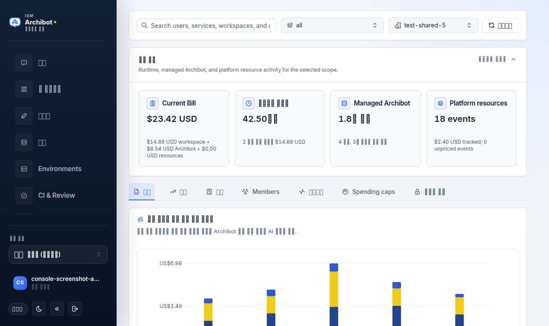Click the logout icon button
This screenshot has width=549, height=326.
tap(75, 309)
